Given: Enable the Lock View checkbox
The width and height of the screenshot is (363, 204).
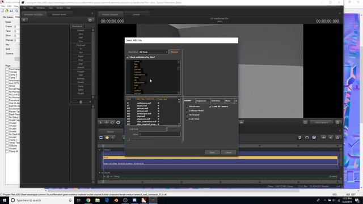Looking at the screenshot, I should [x=187, y=119].
